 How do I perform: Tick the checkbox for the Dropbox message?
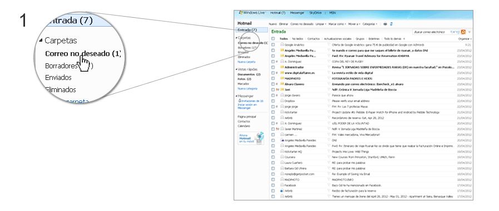[273, 101]
